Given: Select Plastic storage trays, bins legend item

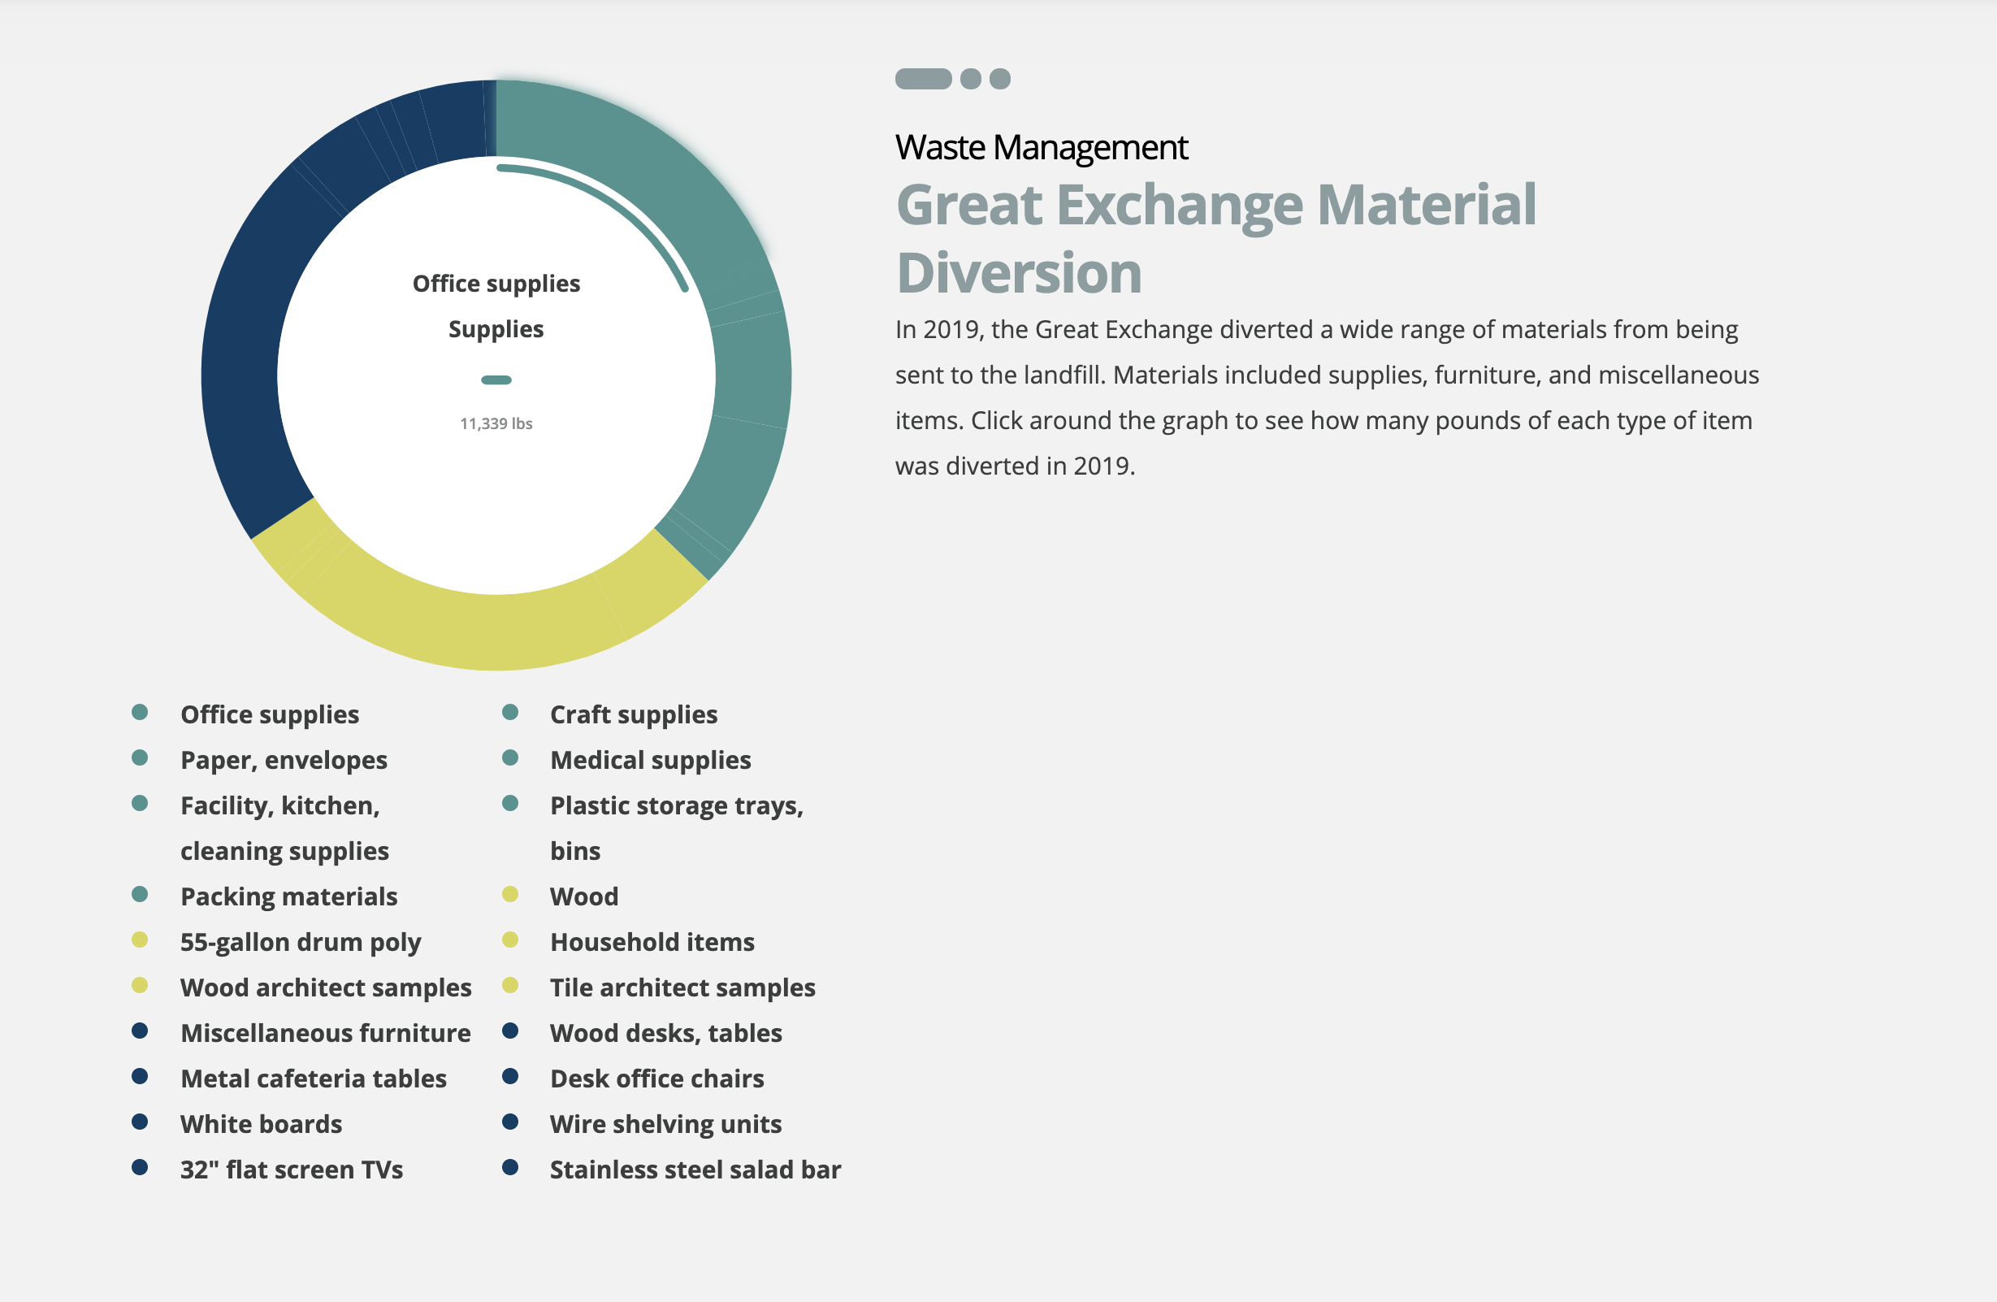Looking at the screenshot, I should click(x=676, y=827).
